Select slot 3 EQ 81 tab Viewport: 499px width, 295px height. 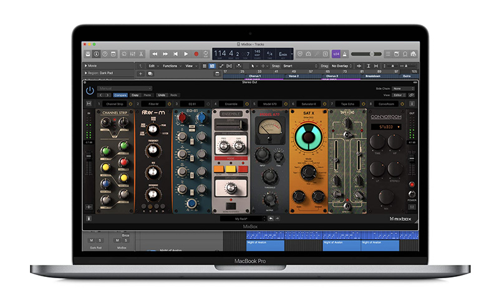click(192, 104)
